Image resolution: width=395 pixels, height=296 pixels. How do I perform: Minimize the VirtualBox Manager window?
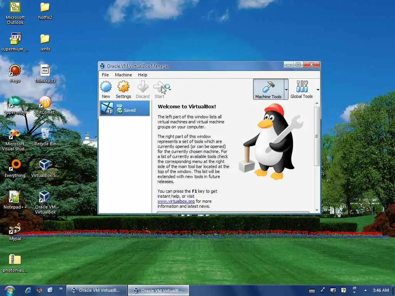point(289,65)
